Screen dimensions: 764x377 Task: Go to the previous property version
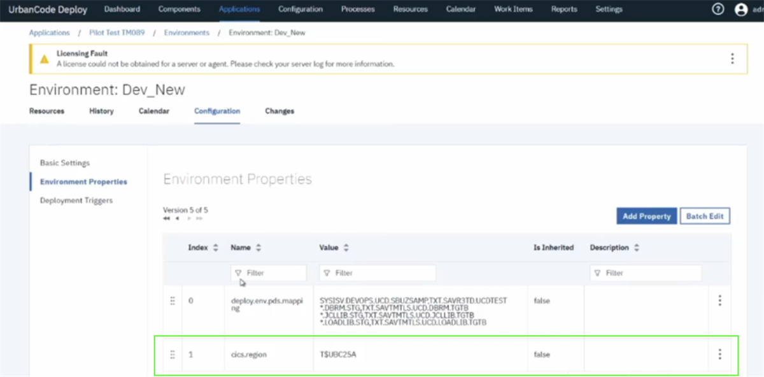pyautogui.click(x=176, y=218)
